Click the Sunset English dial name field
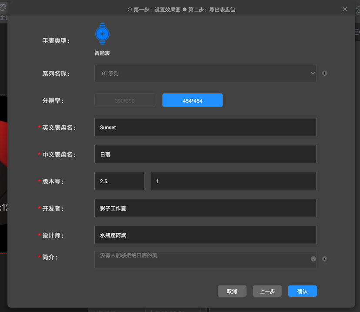 click(205, 127)
